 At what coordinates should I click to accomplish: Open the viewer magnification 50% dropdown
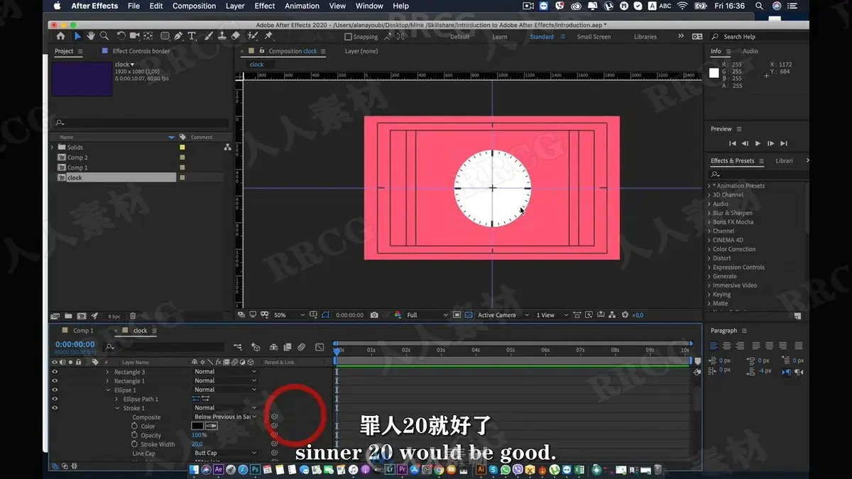tap(290, 315)
